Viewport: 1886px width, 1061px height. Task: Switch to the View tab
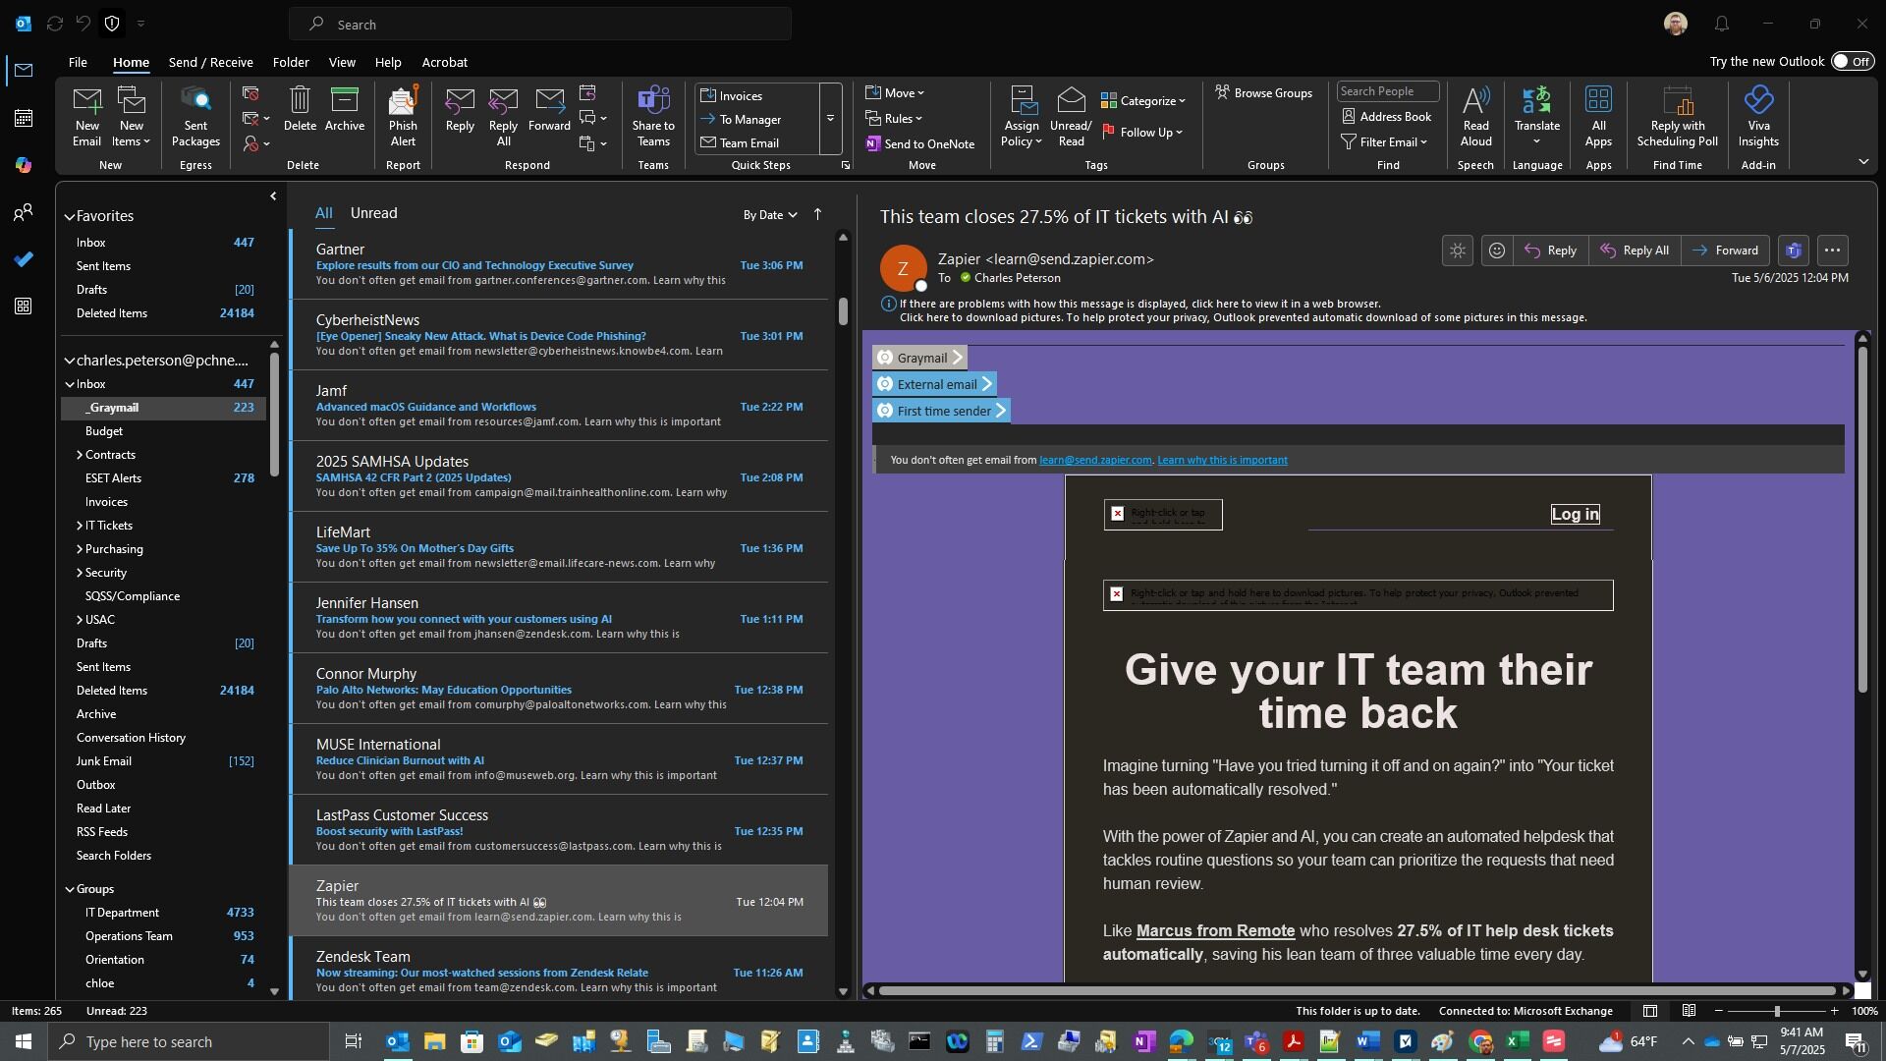pyautogui.click(x=342, y=62)
